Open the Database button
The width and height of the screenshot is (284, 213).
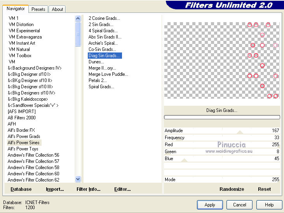click(x=21, y=189)
